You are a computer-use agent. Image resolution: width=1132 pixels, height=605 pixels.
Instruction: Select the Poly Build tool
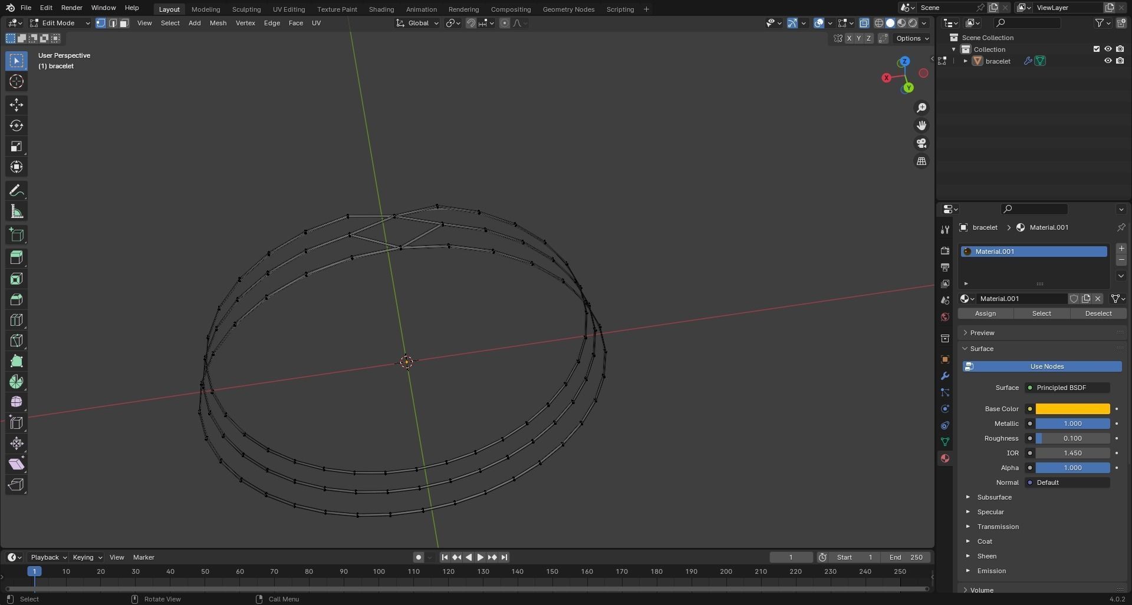[16, 361]
